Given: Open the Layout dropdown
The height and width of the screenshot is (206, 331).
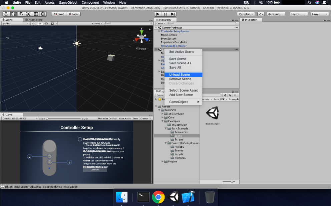Looking at the screenshot, I should [320, 14].
